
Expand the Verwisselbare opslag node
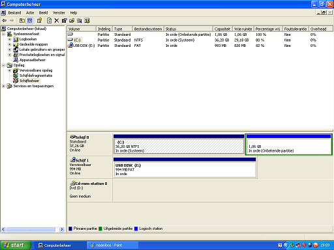click(10, 70)
